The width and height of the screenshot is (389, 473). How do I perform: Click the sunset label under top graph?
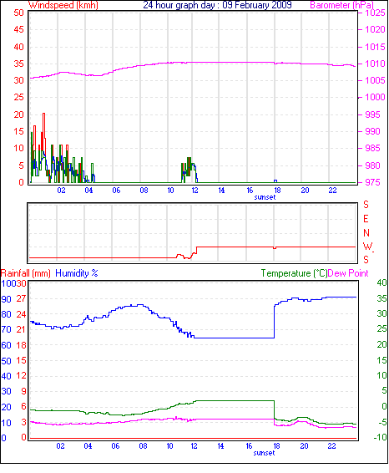[265, 197]
